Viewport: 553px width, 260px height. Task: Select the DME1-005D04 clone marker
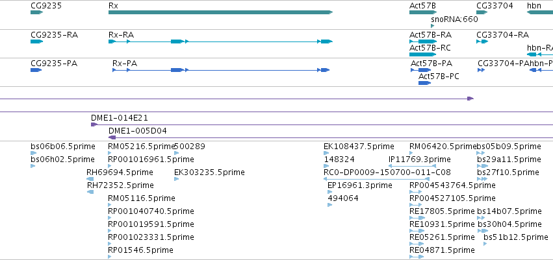[x=112, y=137]
